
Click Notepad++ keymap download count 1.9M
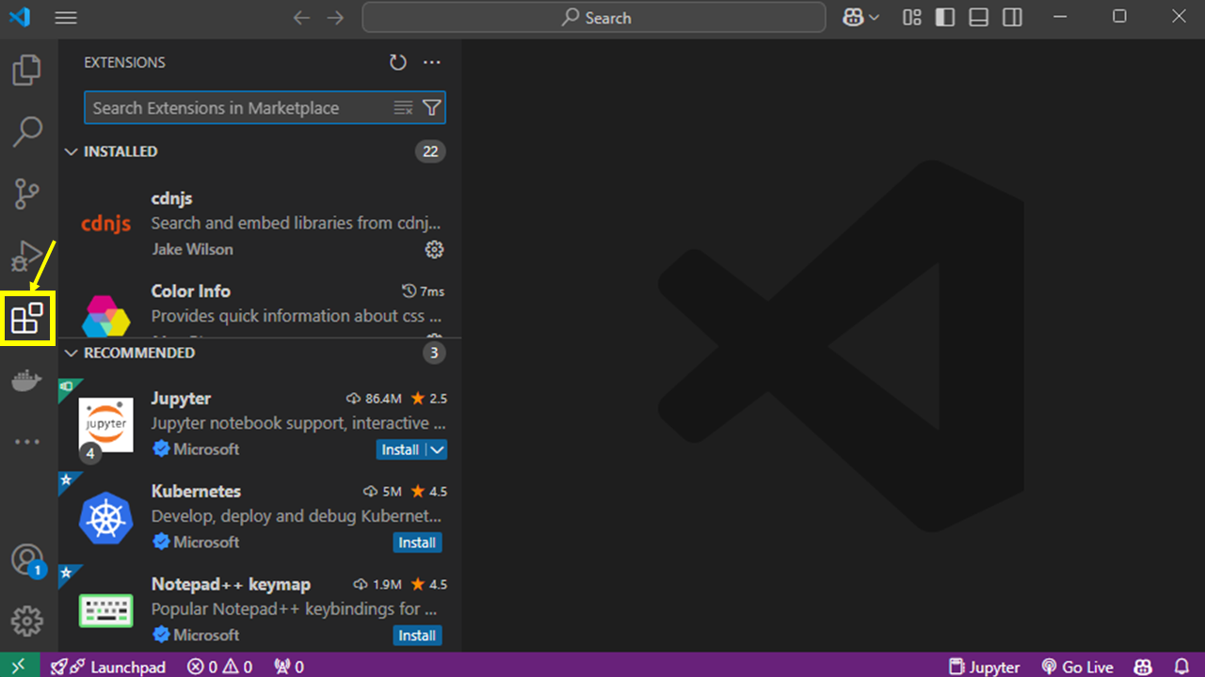click(378, 584)
